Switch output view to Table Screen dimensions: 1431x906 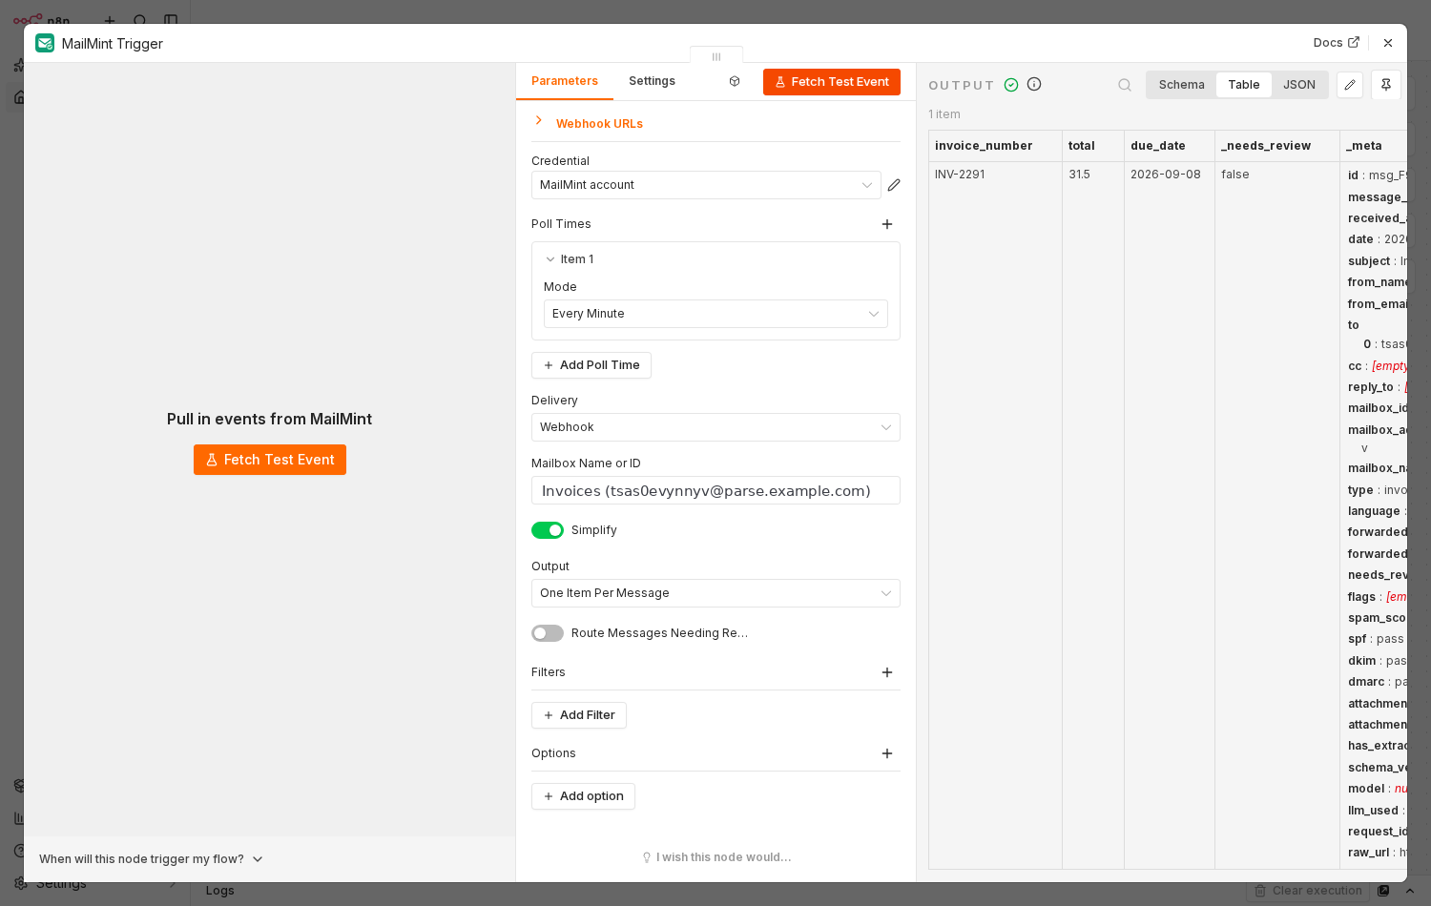point(1244,85)
